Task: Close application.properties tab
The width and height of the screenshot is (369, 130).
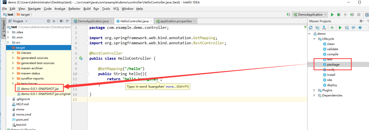Action: click(x=194, y=21)
